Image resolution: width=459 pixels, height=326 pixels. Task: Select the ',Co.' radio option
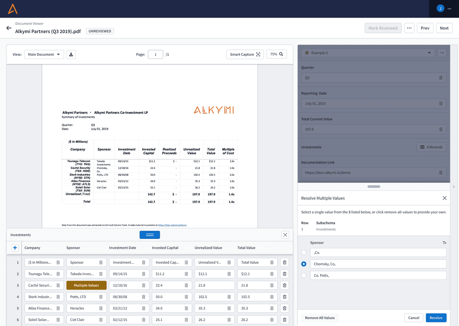[304, 253]
